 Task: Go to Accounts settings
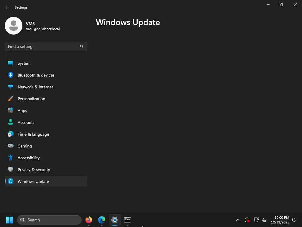[46, 122]
